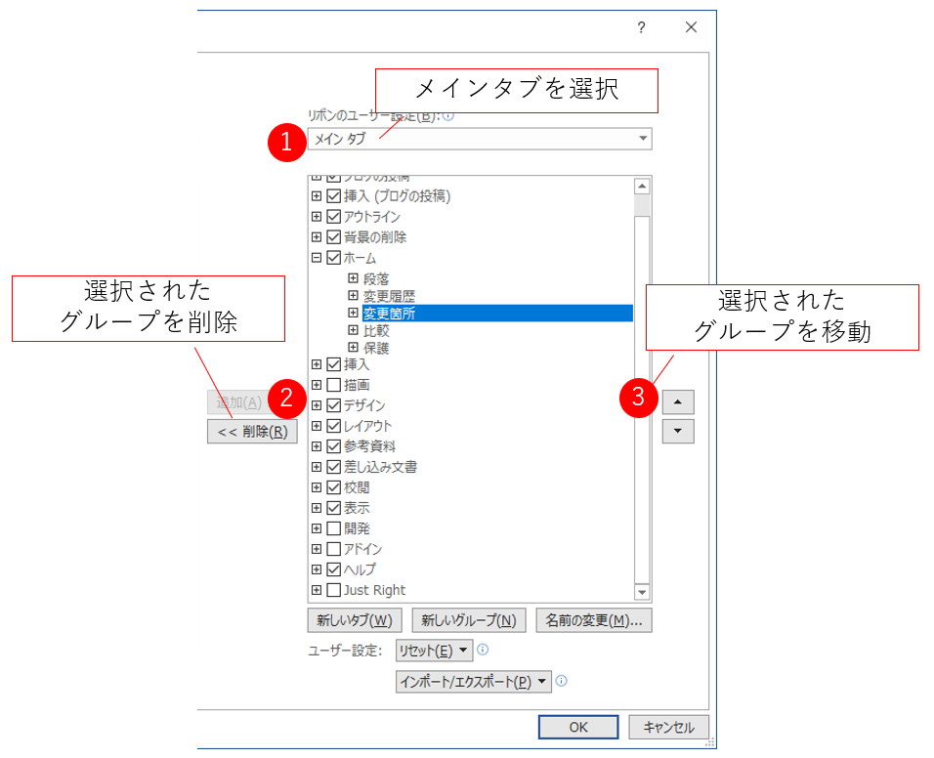This screenshot has height=758, width=934.
Task: Select the 比較 group item
Action: [x=376, y=331]
